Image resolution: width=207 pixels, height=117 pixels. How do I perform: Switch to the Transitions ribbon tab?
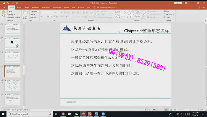(x=35, y=7)
